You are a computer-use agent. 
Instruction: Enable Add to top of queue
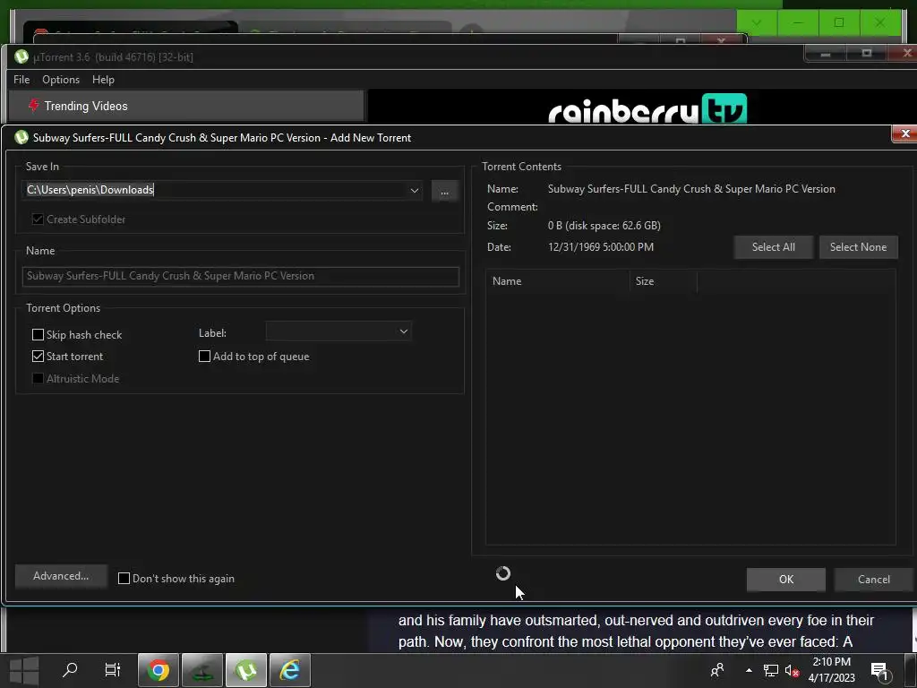coord(205,357)
